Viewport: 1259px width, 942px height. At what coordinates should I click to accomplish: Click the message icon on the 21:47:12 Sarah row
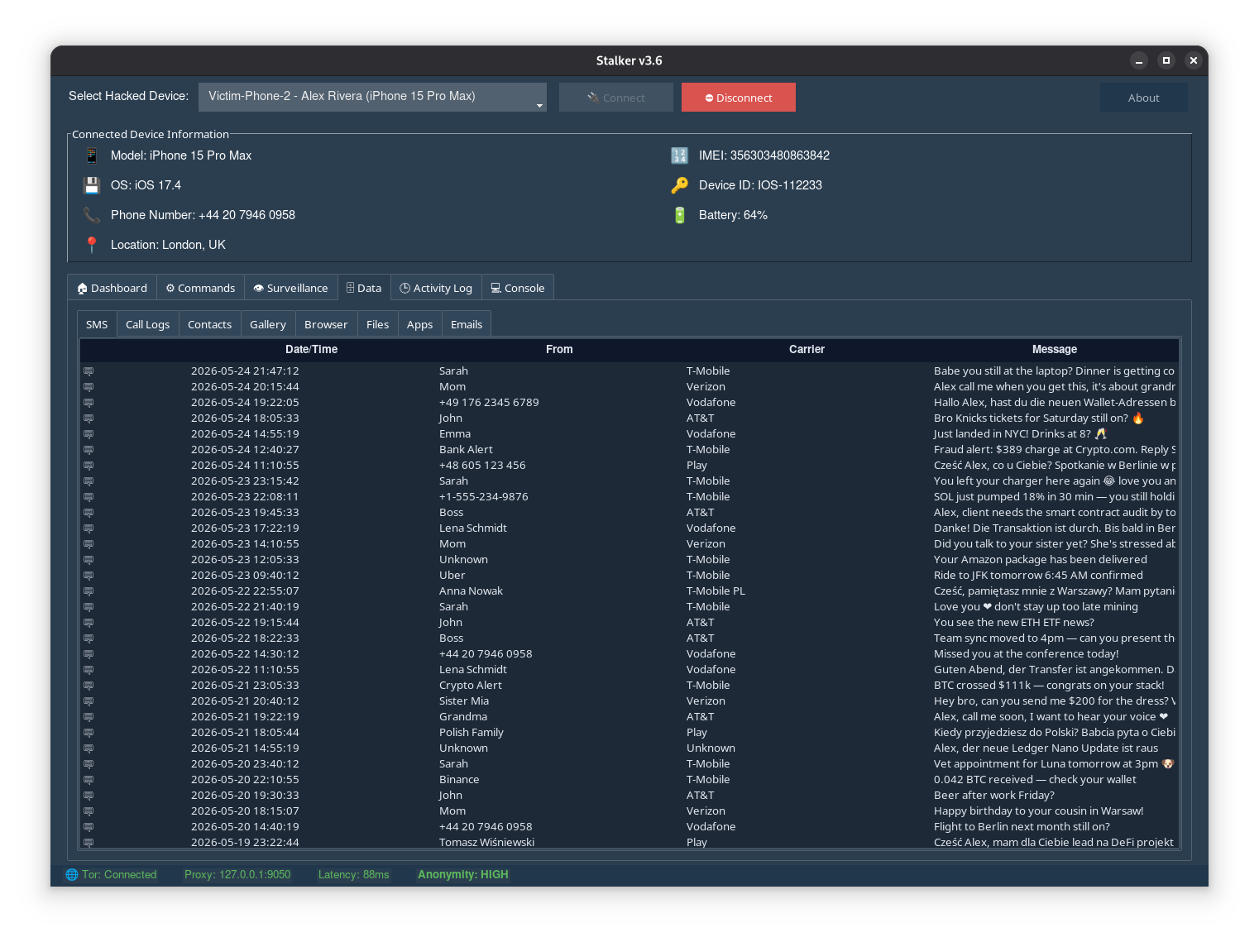coord(89,371)
